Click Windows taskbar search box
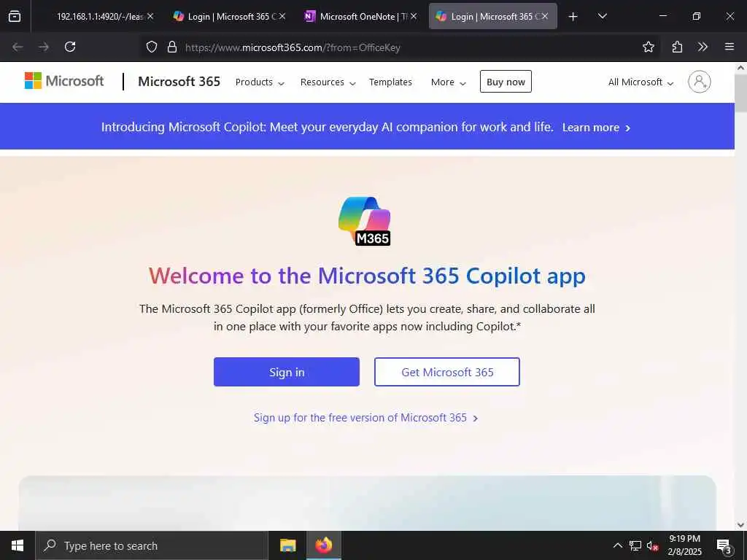The height and width of the screenshot is (560, 747). tap(152, 545)
